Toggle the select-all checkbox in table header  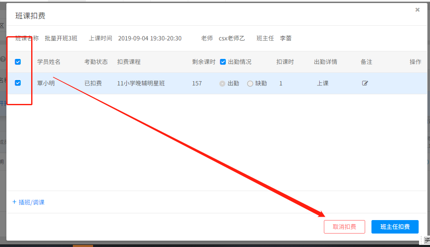(18, 62)
